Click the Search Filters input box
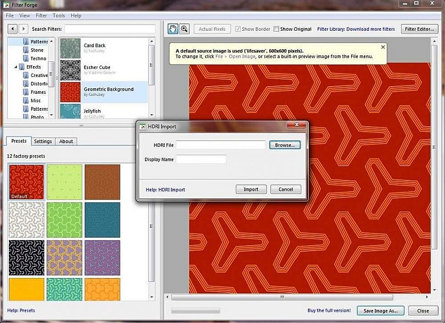The image size is (445, 323). [110, 29]
